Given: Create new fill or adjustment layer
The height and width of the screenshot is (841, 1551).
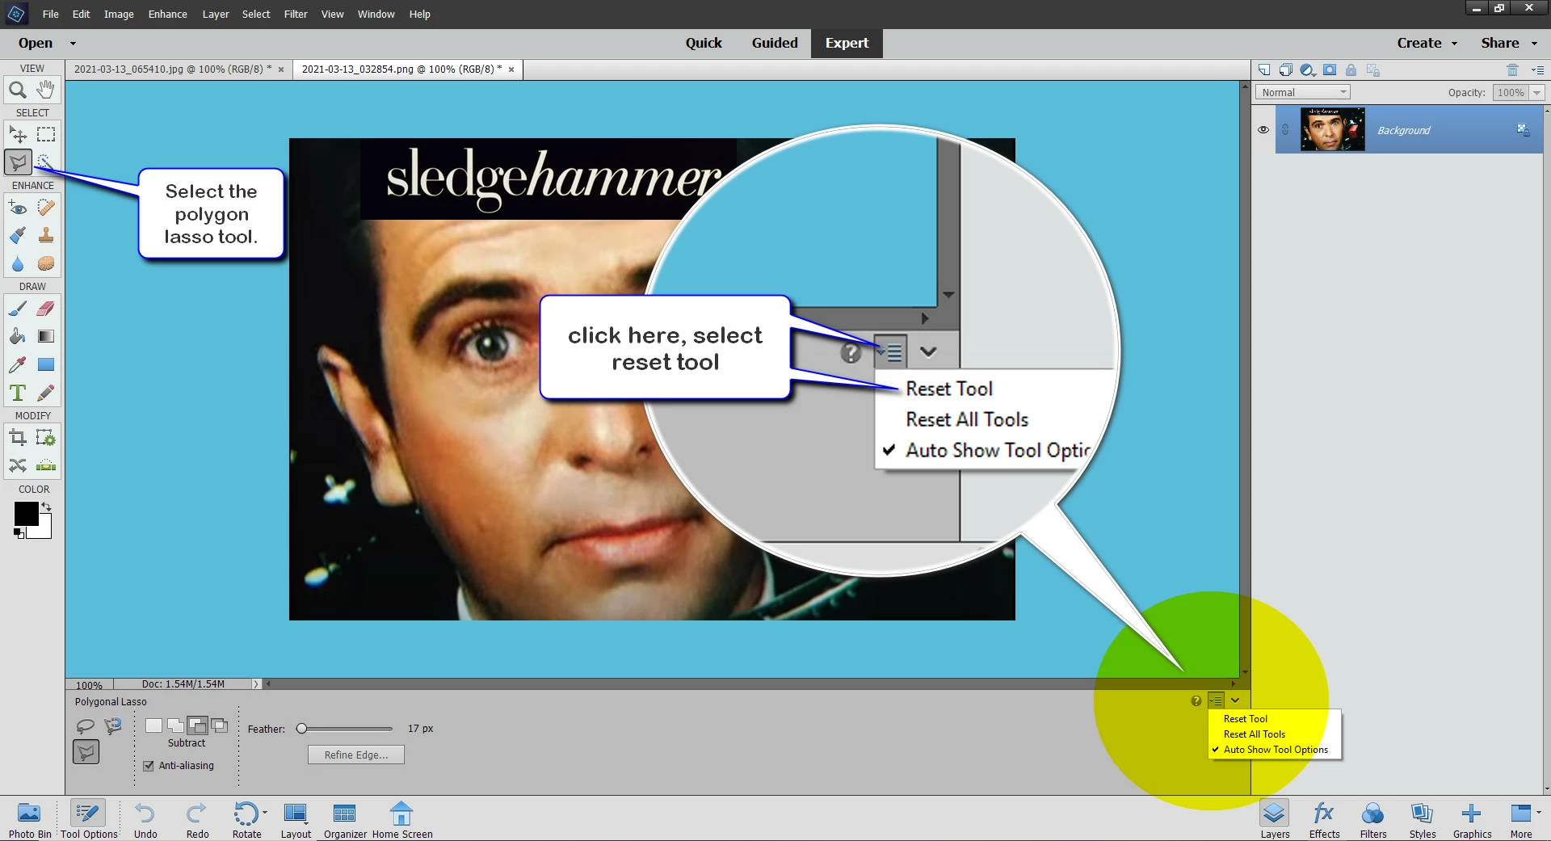Looking at the screenshot, I should (x=1307, y=70).
